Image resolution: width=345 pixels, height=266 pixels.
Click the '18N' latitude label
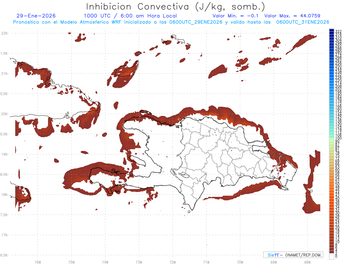tap(4, 195)
